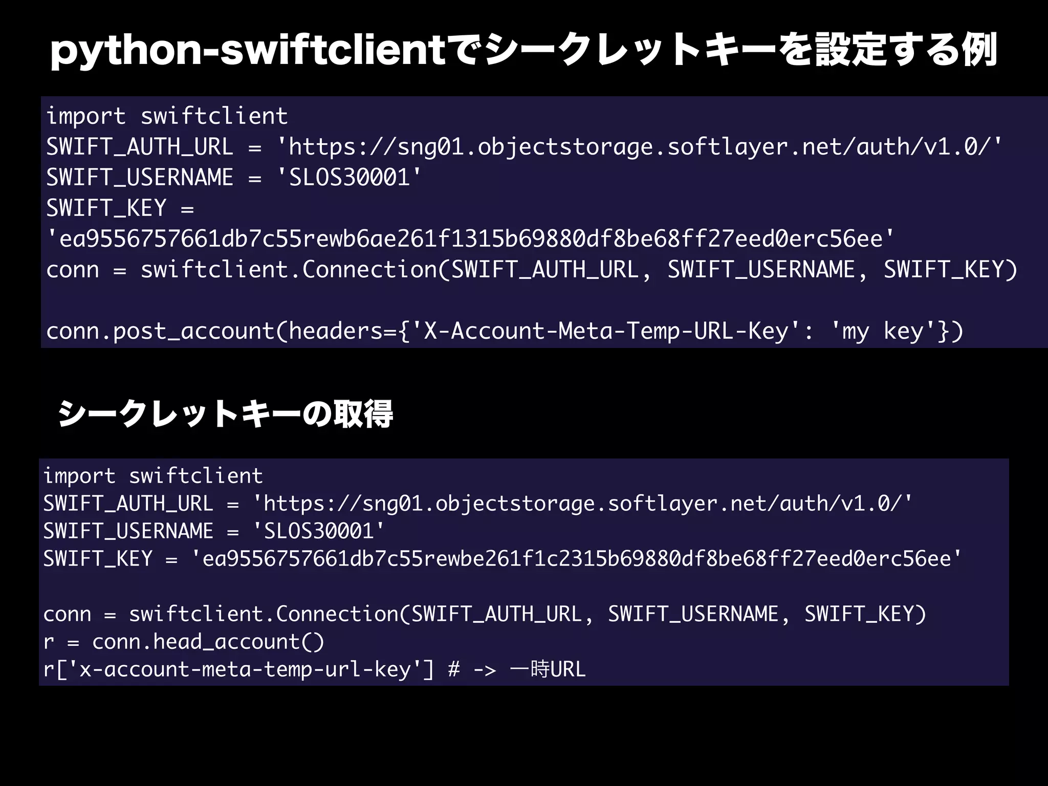Click the swiftclient.Connection line in the second code block
Viewport: 1048px width, 786px height.
pyautogui.click(x=485, y=614)
